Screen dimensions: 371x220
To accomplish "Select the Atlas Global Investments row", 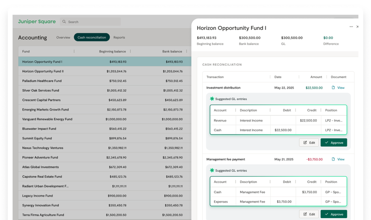I will click(104, 167).
